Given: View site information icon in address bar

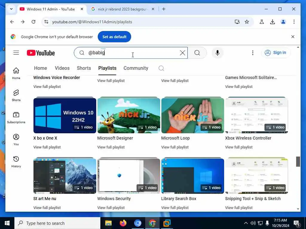Looking at the screenshot, I should [46, 22].
